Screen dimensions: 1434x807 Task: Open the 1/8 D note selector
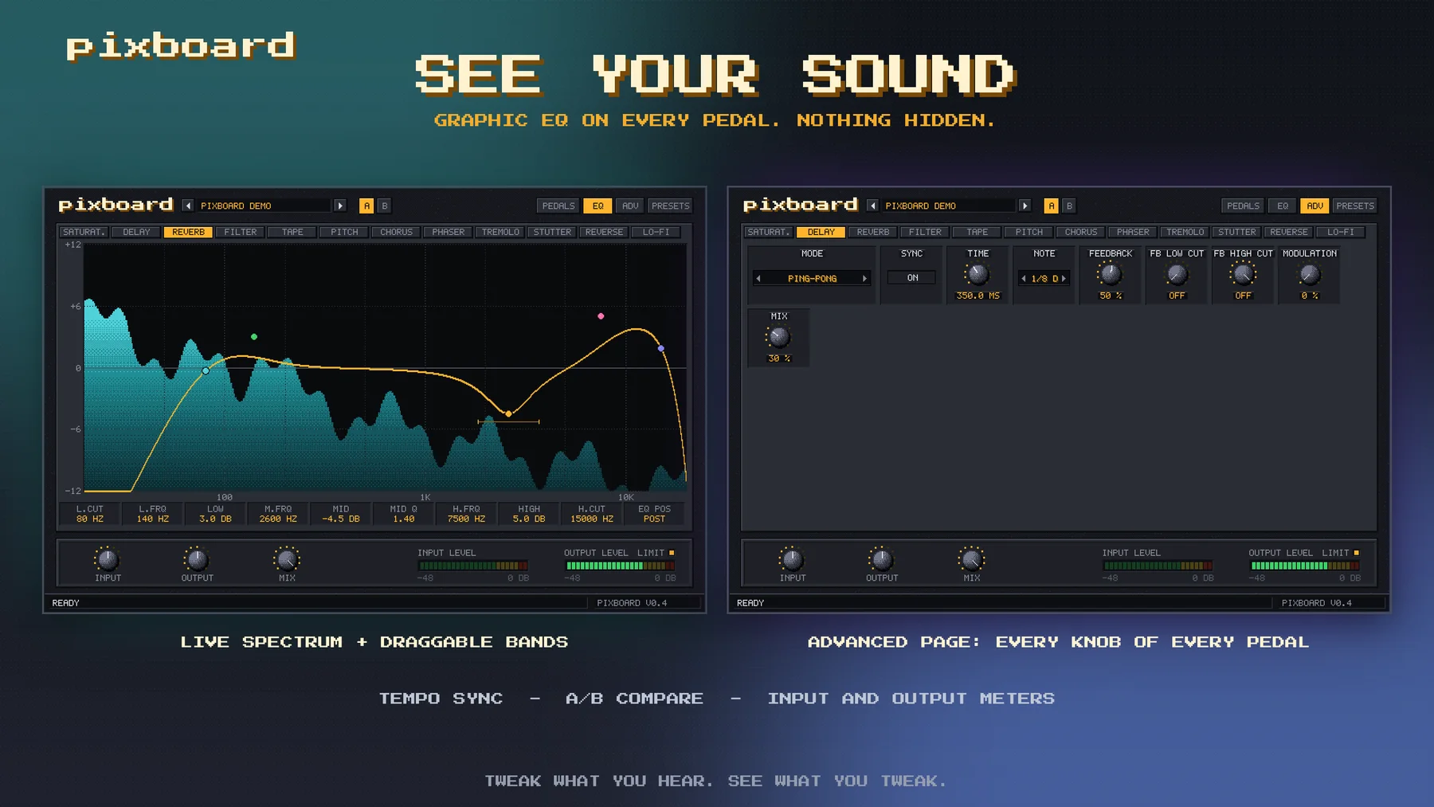(1044, 278)
